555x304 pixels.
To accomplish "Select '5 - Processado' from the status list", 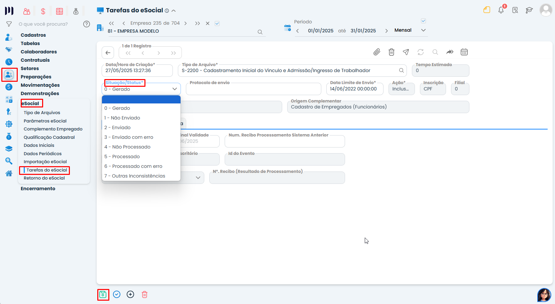I will (122, 157).
